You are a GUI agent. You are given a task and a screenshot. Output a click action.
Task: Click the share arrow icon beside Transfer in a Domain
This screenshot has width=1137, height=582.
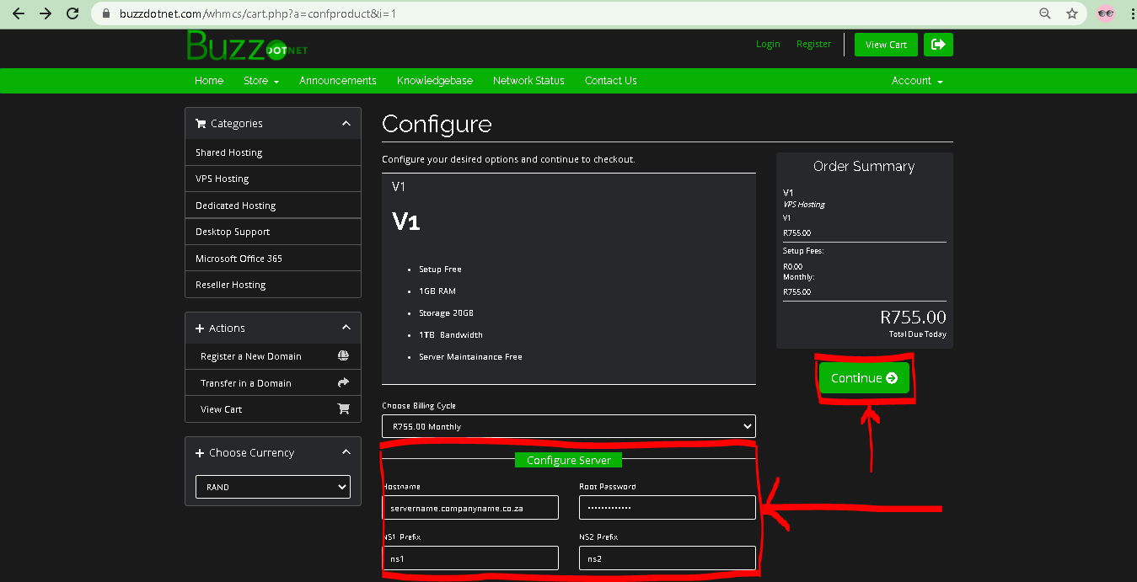(343, 382)
